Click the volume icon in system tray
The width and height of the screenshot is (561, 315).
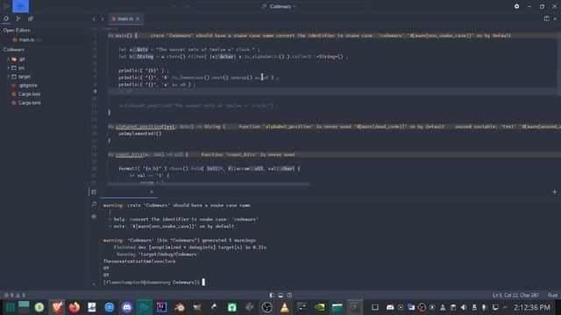click(464, 307)
